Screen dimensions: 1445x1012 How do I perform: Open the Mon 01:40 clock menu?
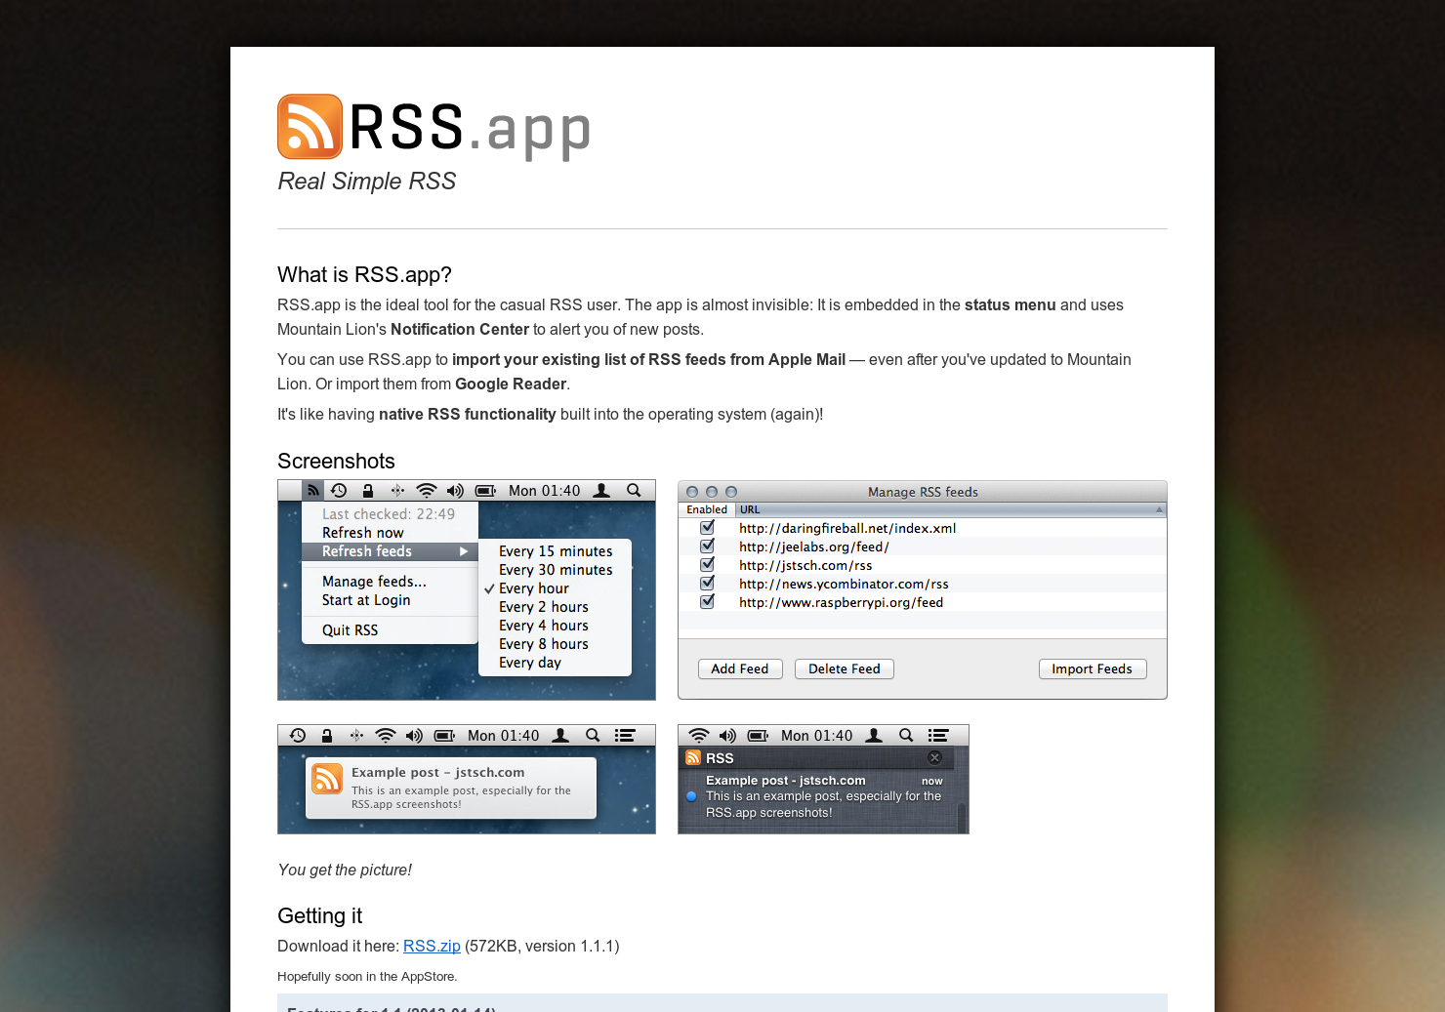coord(544,490)
